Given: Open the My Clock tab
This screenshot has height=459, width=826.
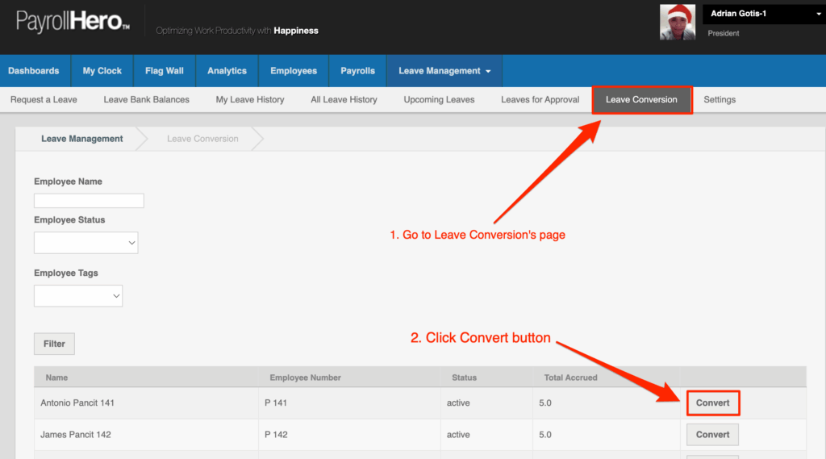Looking at the screenshot, I should coord(102,71).
